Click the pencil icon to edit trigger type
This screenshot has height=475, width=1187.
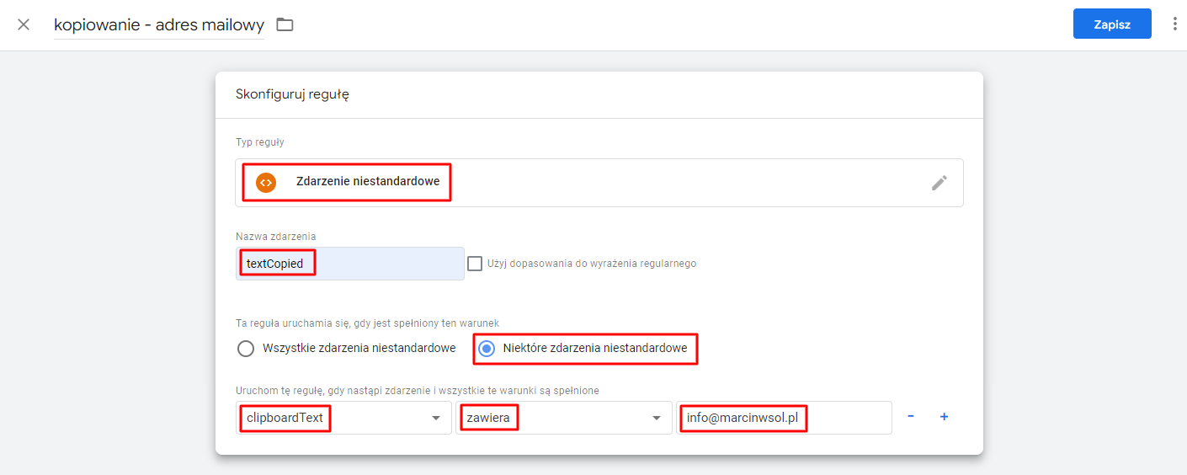click(939, 183)
